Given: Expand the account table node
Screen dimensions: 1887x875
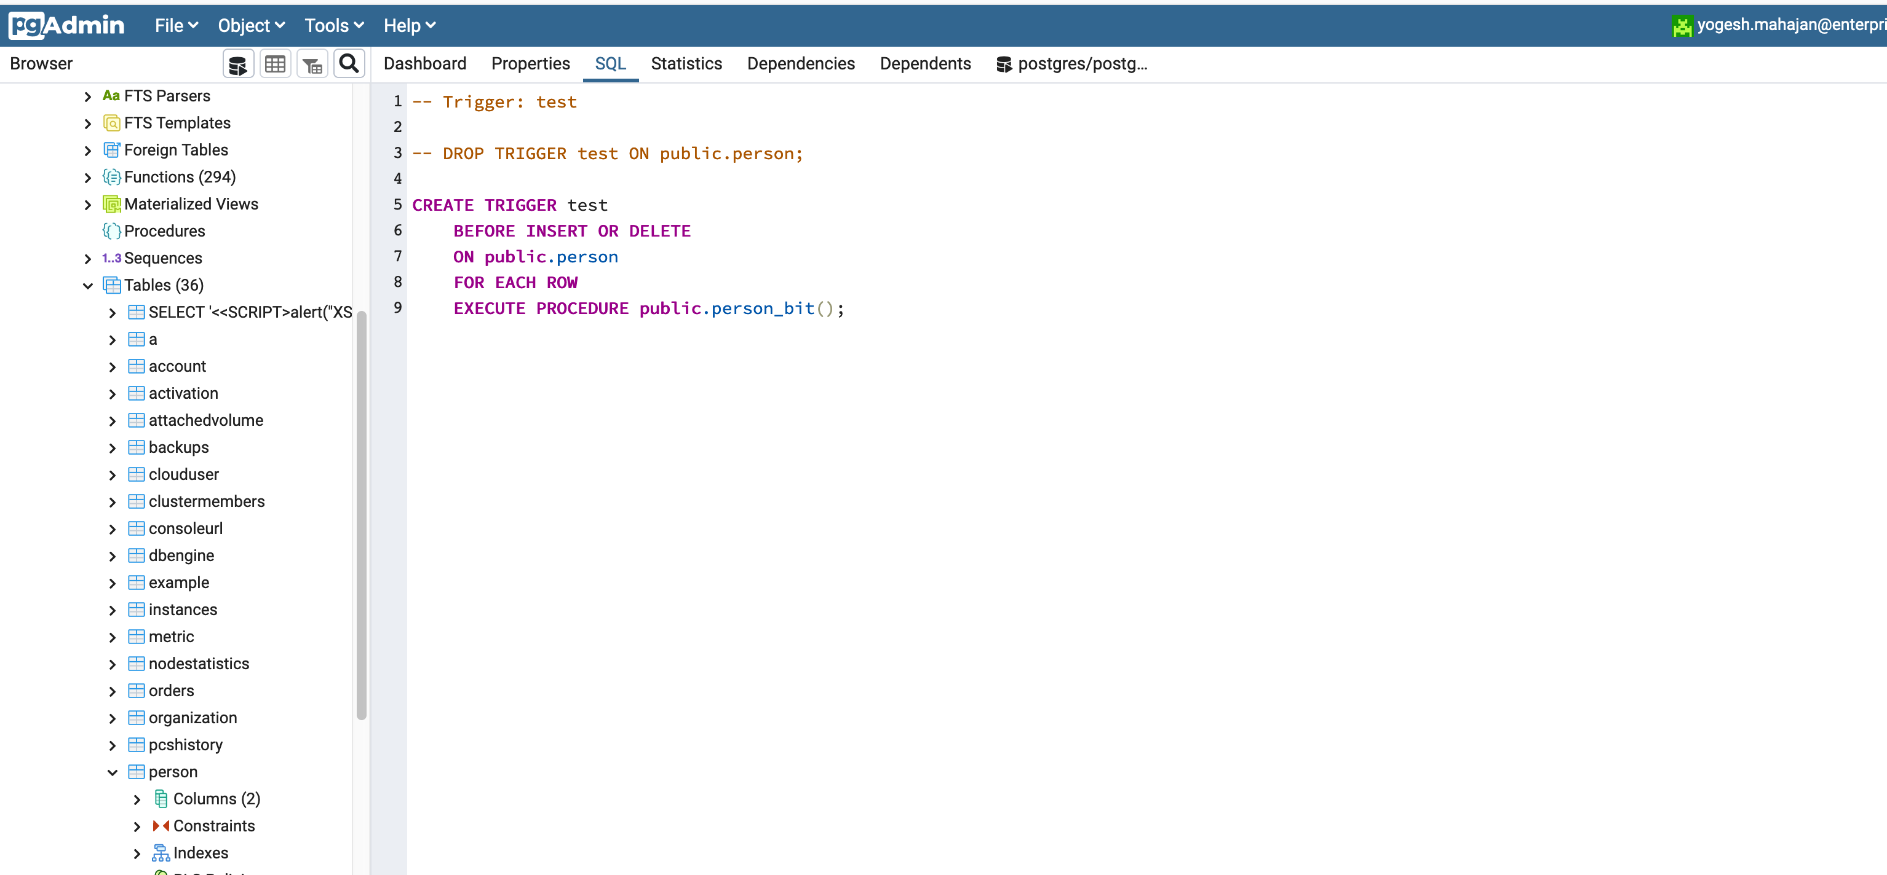Looking at the screenshot, I should coord(112,366).
